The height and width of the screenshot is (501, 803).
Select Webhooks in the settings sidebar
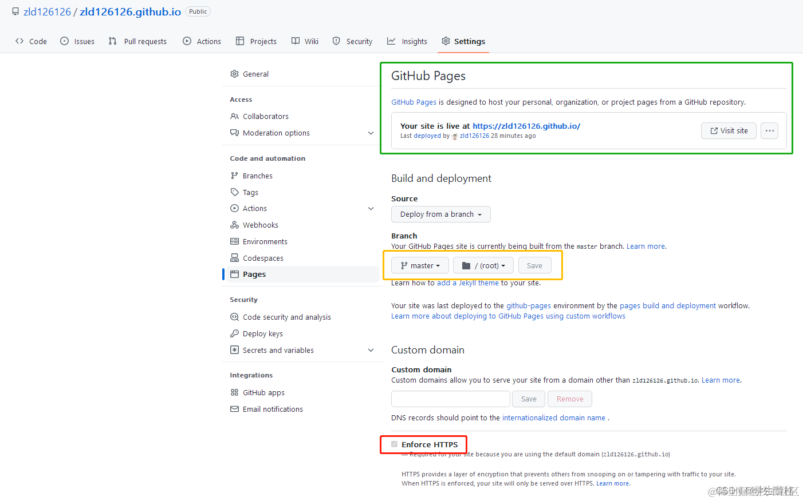coord(303,225)
